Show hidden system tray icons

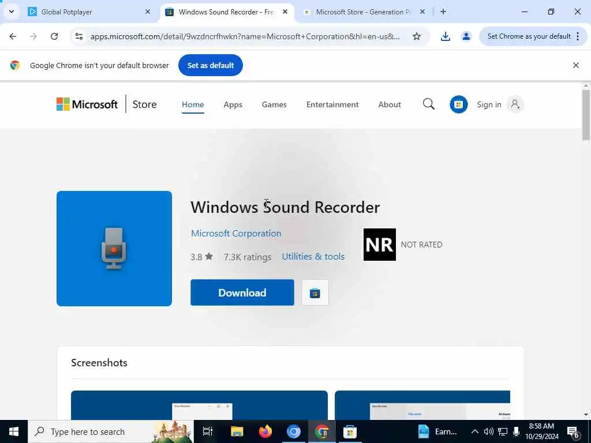[475, 431]
